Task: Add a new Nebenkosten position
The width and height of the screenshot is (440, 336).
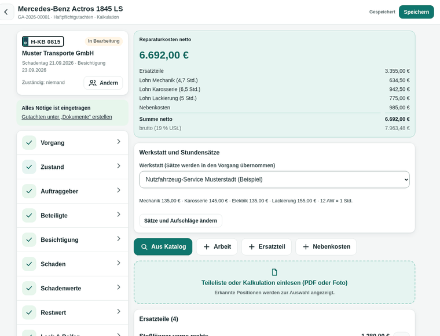Action: click(x=326, y=247)
